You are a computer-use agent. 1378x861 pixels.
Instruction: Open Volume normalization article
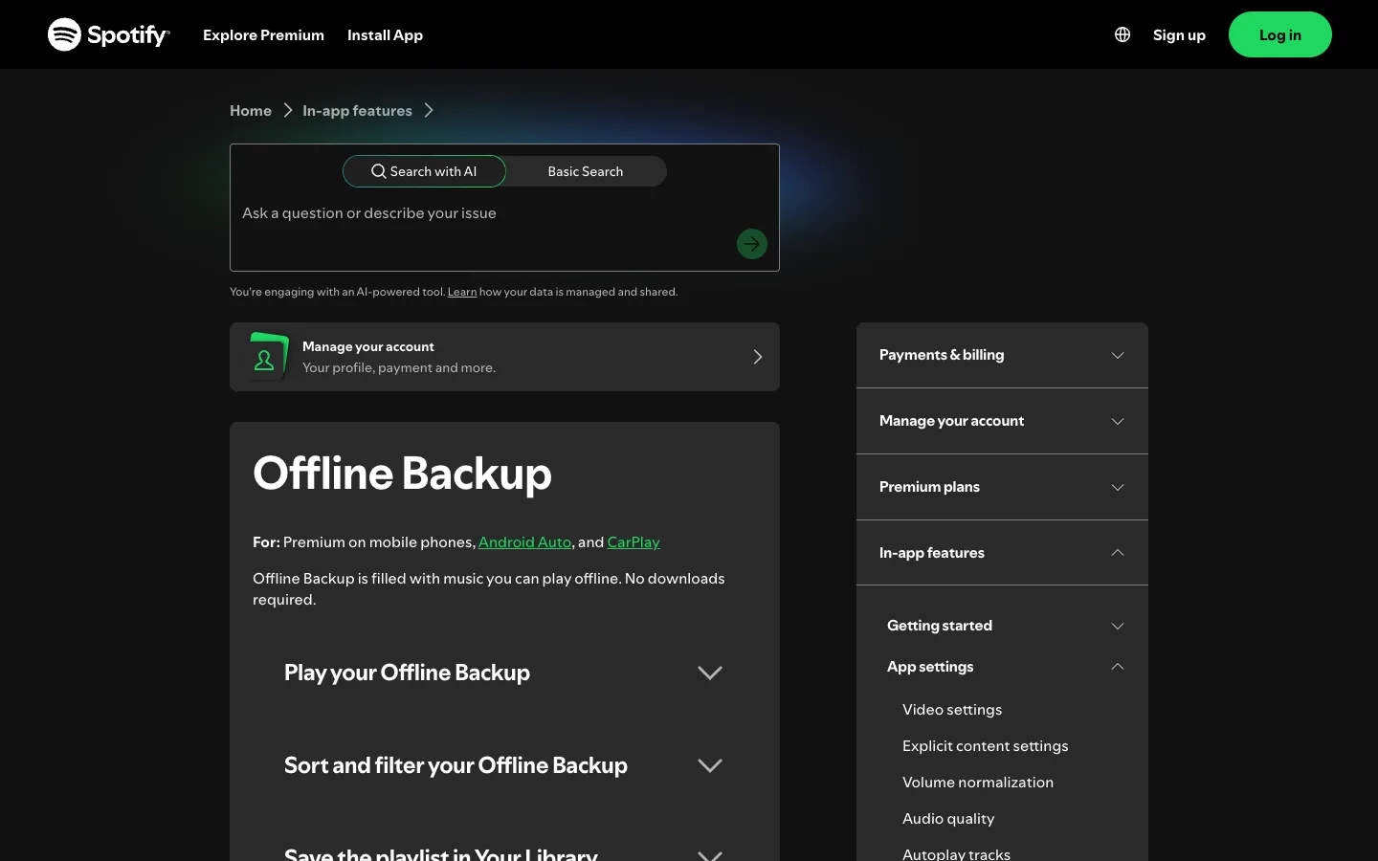click(978, 782)
